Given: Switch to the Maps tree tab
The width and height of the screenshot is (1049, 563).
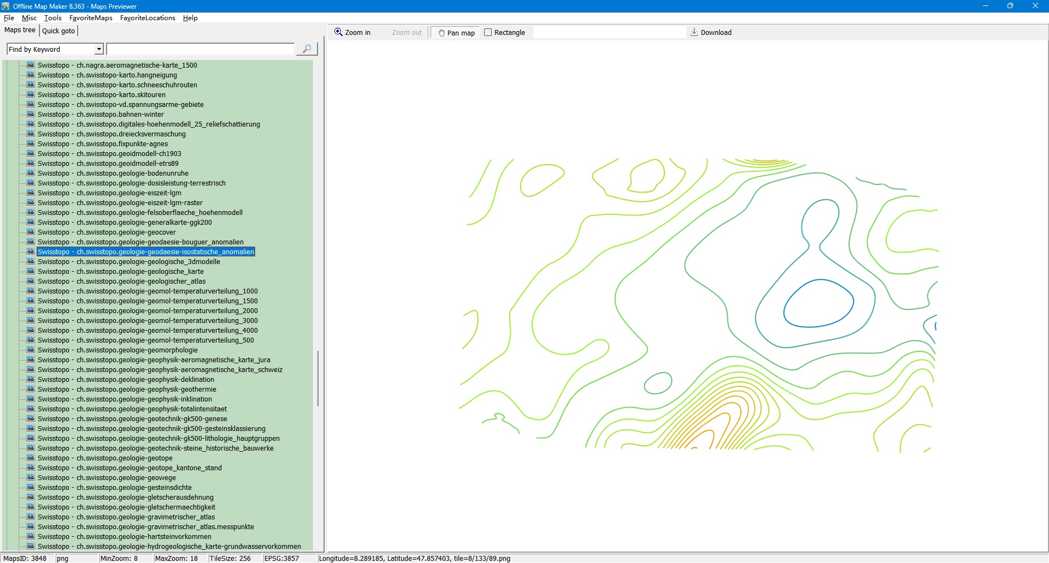Looking at the screenshot, I should coord(20,30).
